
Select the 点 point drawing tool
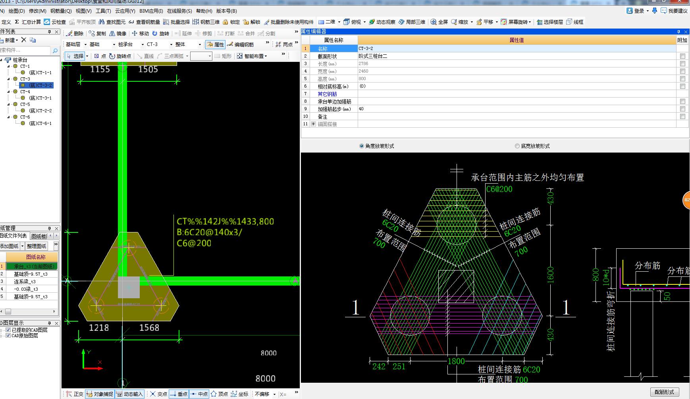click(100, 56)
